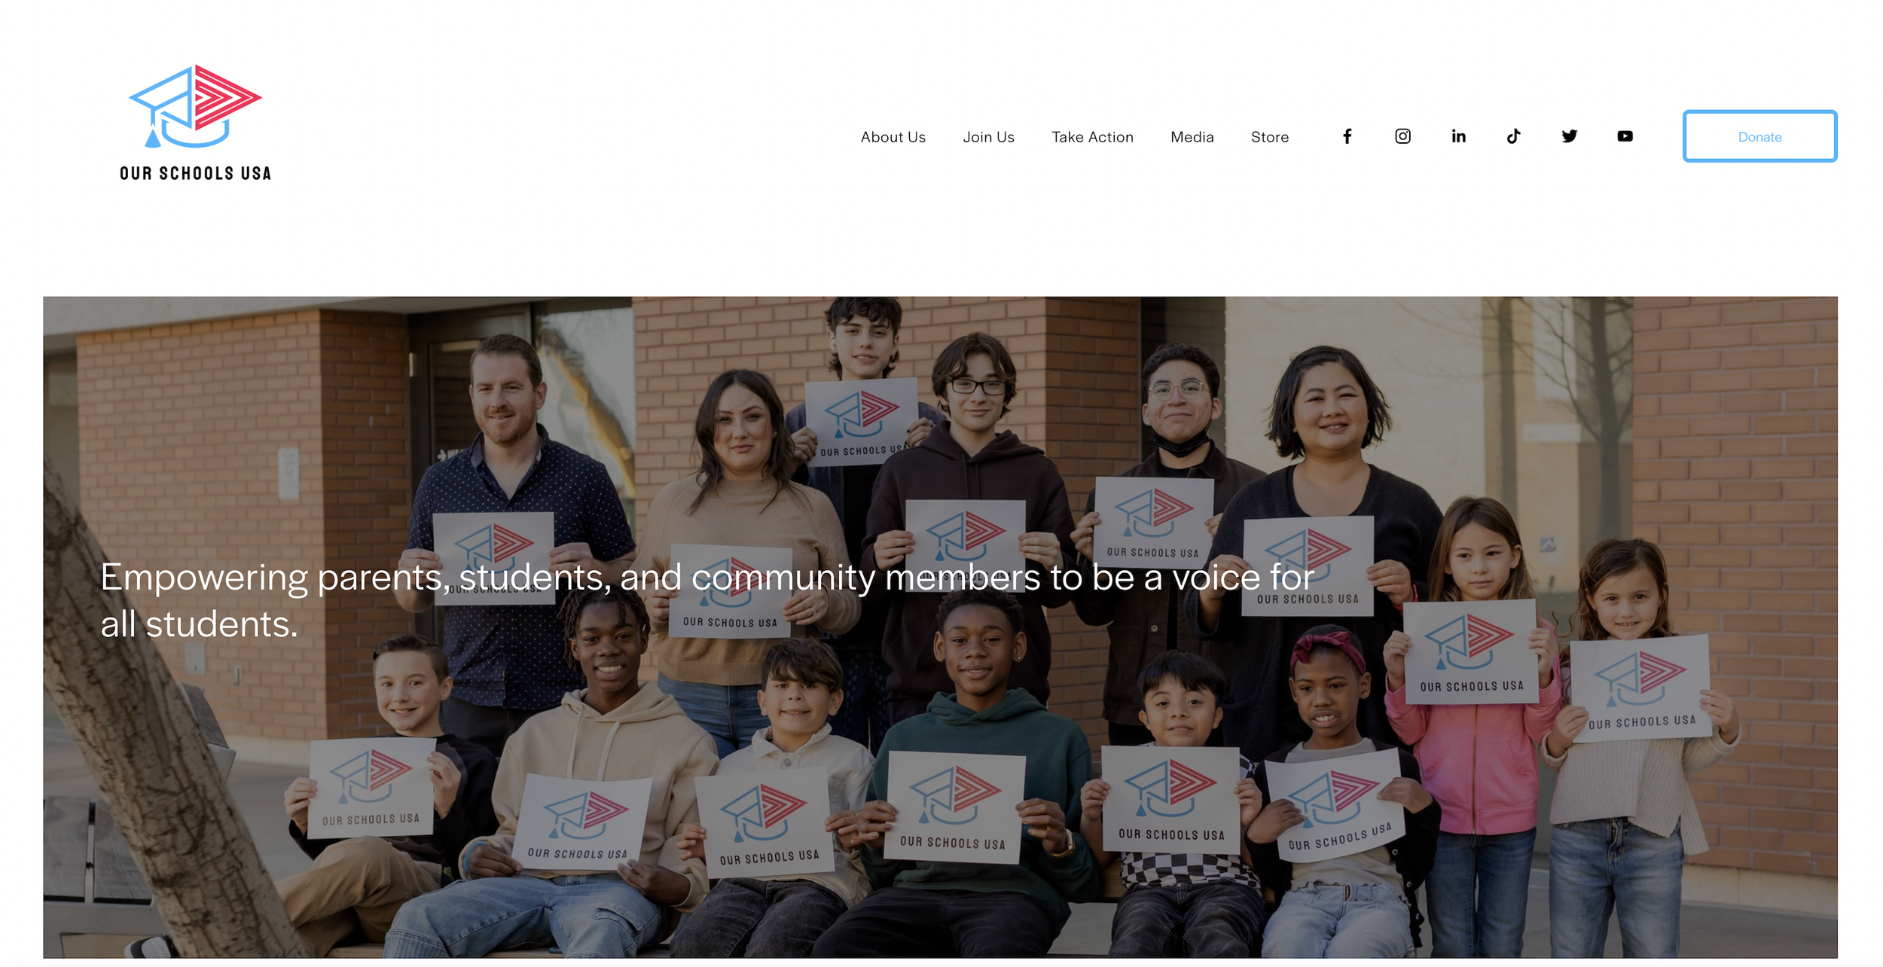Click the sign held by woman in black cardigan

[1308, 566]
